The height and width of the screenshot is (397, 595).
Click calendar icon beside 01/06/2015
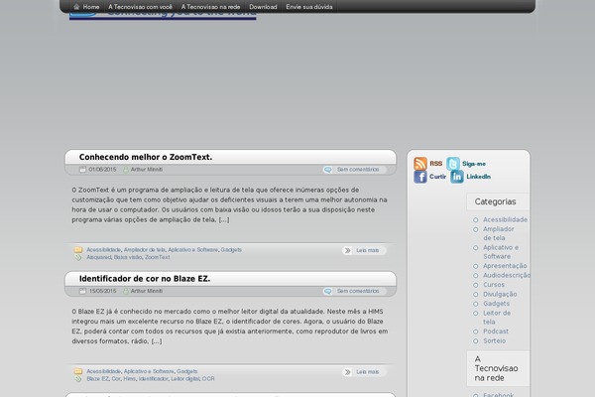pos(82,170)
